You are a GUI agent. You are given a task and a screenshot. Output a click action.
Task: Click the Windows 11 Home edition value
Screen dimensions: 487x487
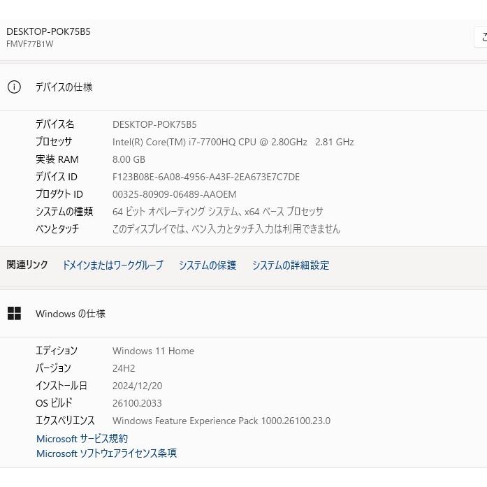pos(153,351)
